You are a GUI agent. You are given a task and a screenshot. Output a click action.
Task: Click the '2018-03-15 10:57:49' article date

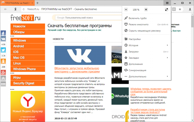(66, 118)
